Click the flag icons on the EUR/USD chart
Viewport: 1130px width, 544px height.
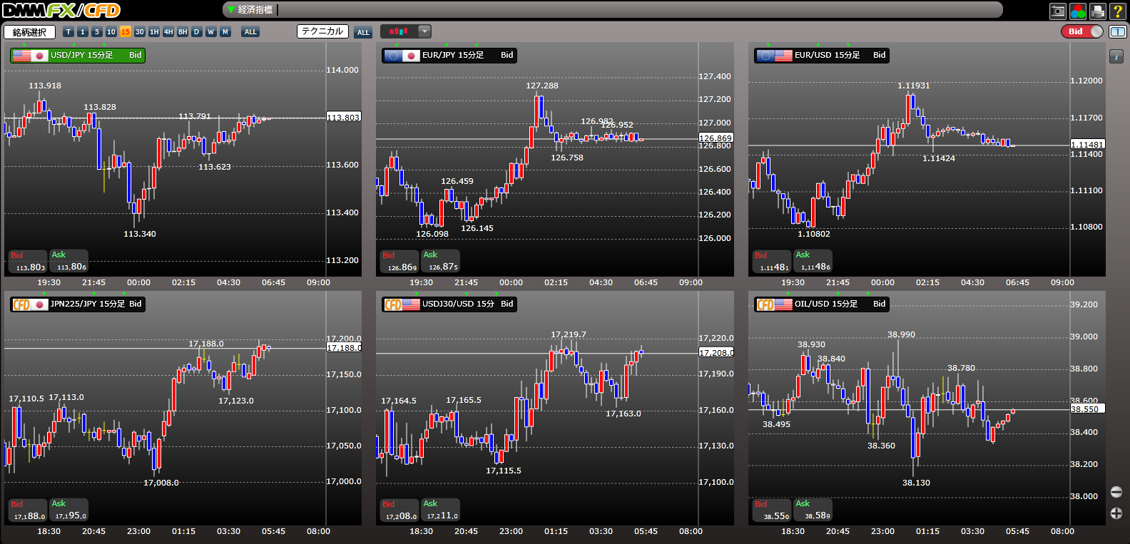coord(775,56)
